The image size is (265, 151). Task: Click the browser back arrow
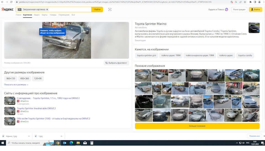pyautogui.click(x=2, y=2)
